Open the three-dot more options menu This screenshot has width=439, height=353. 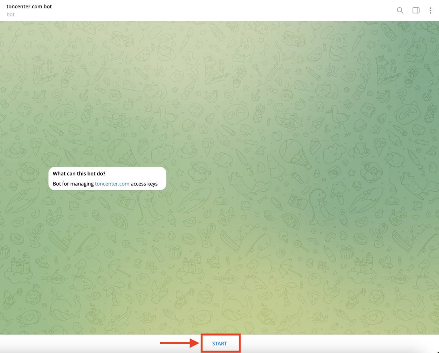(430, 10)
